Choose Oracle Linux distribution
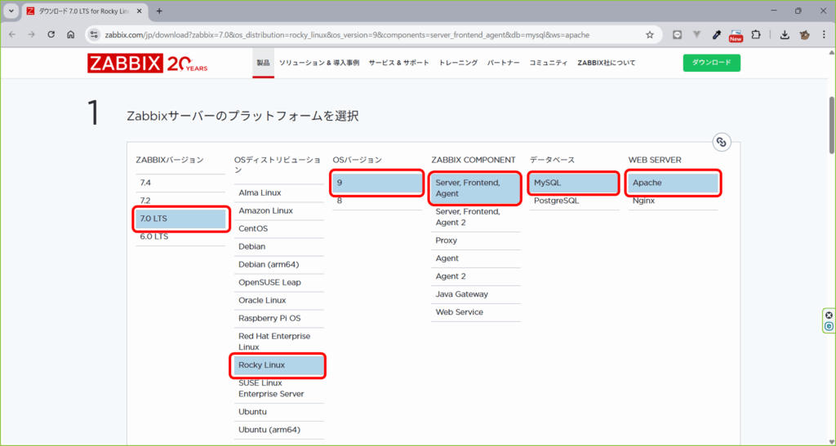The width and height of the screenshot is (836, 446). tap(279, 301)
